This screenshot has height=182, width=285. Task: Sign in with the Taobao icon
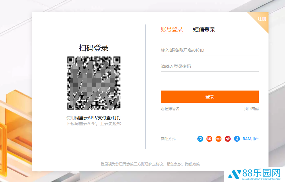[209, 139]
